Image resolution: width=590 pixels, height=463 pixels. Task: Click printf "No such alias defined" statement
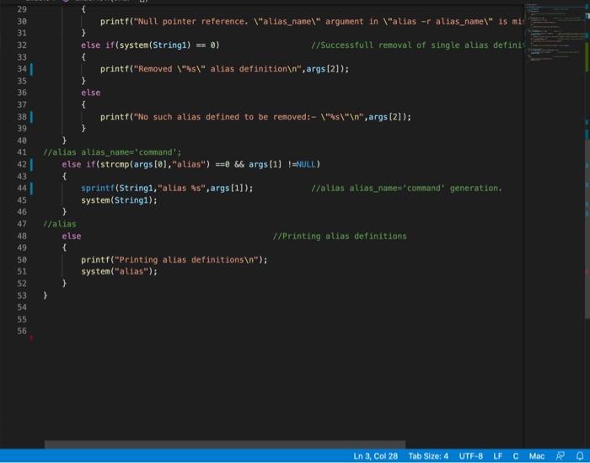point(256,117)
